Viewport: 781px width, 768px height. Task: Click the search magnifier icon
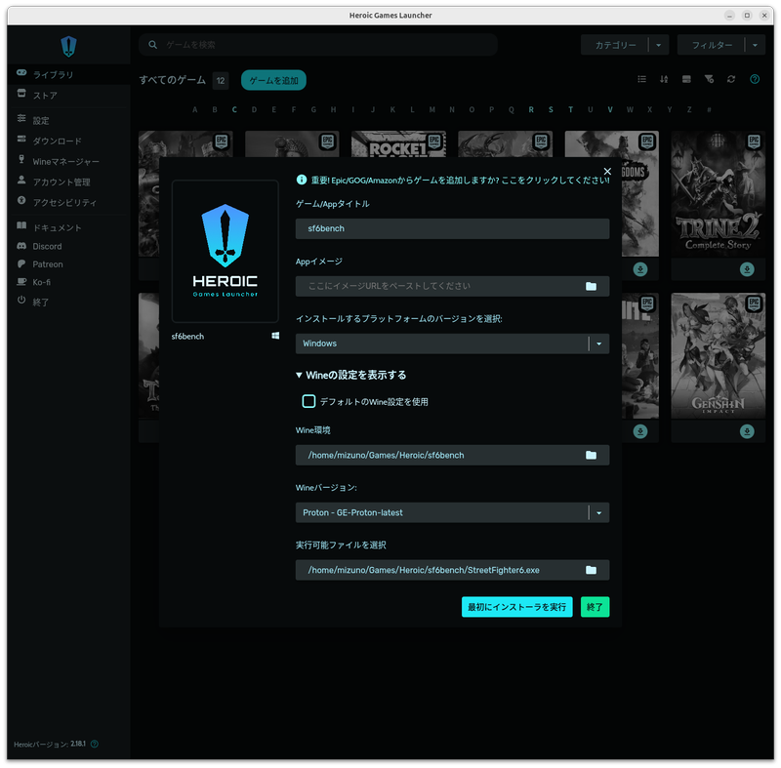153,45
